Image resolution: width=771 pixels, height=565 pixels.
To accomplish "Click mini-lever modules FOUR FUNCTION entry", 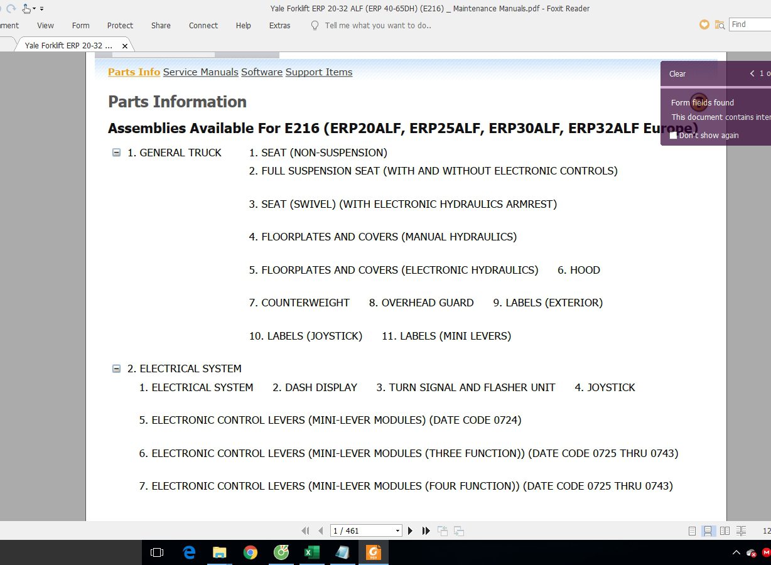I will pos(406,486).
